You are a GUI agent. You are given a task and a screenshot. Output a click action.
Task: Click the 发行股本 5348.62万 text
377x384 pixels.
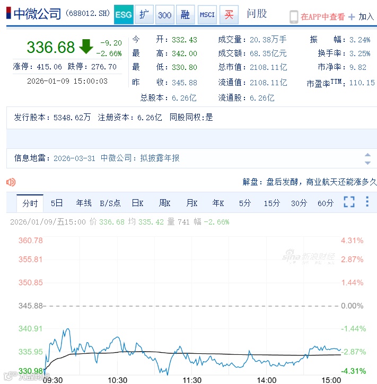(52, 117)
